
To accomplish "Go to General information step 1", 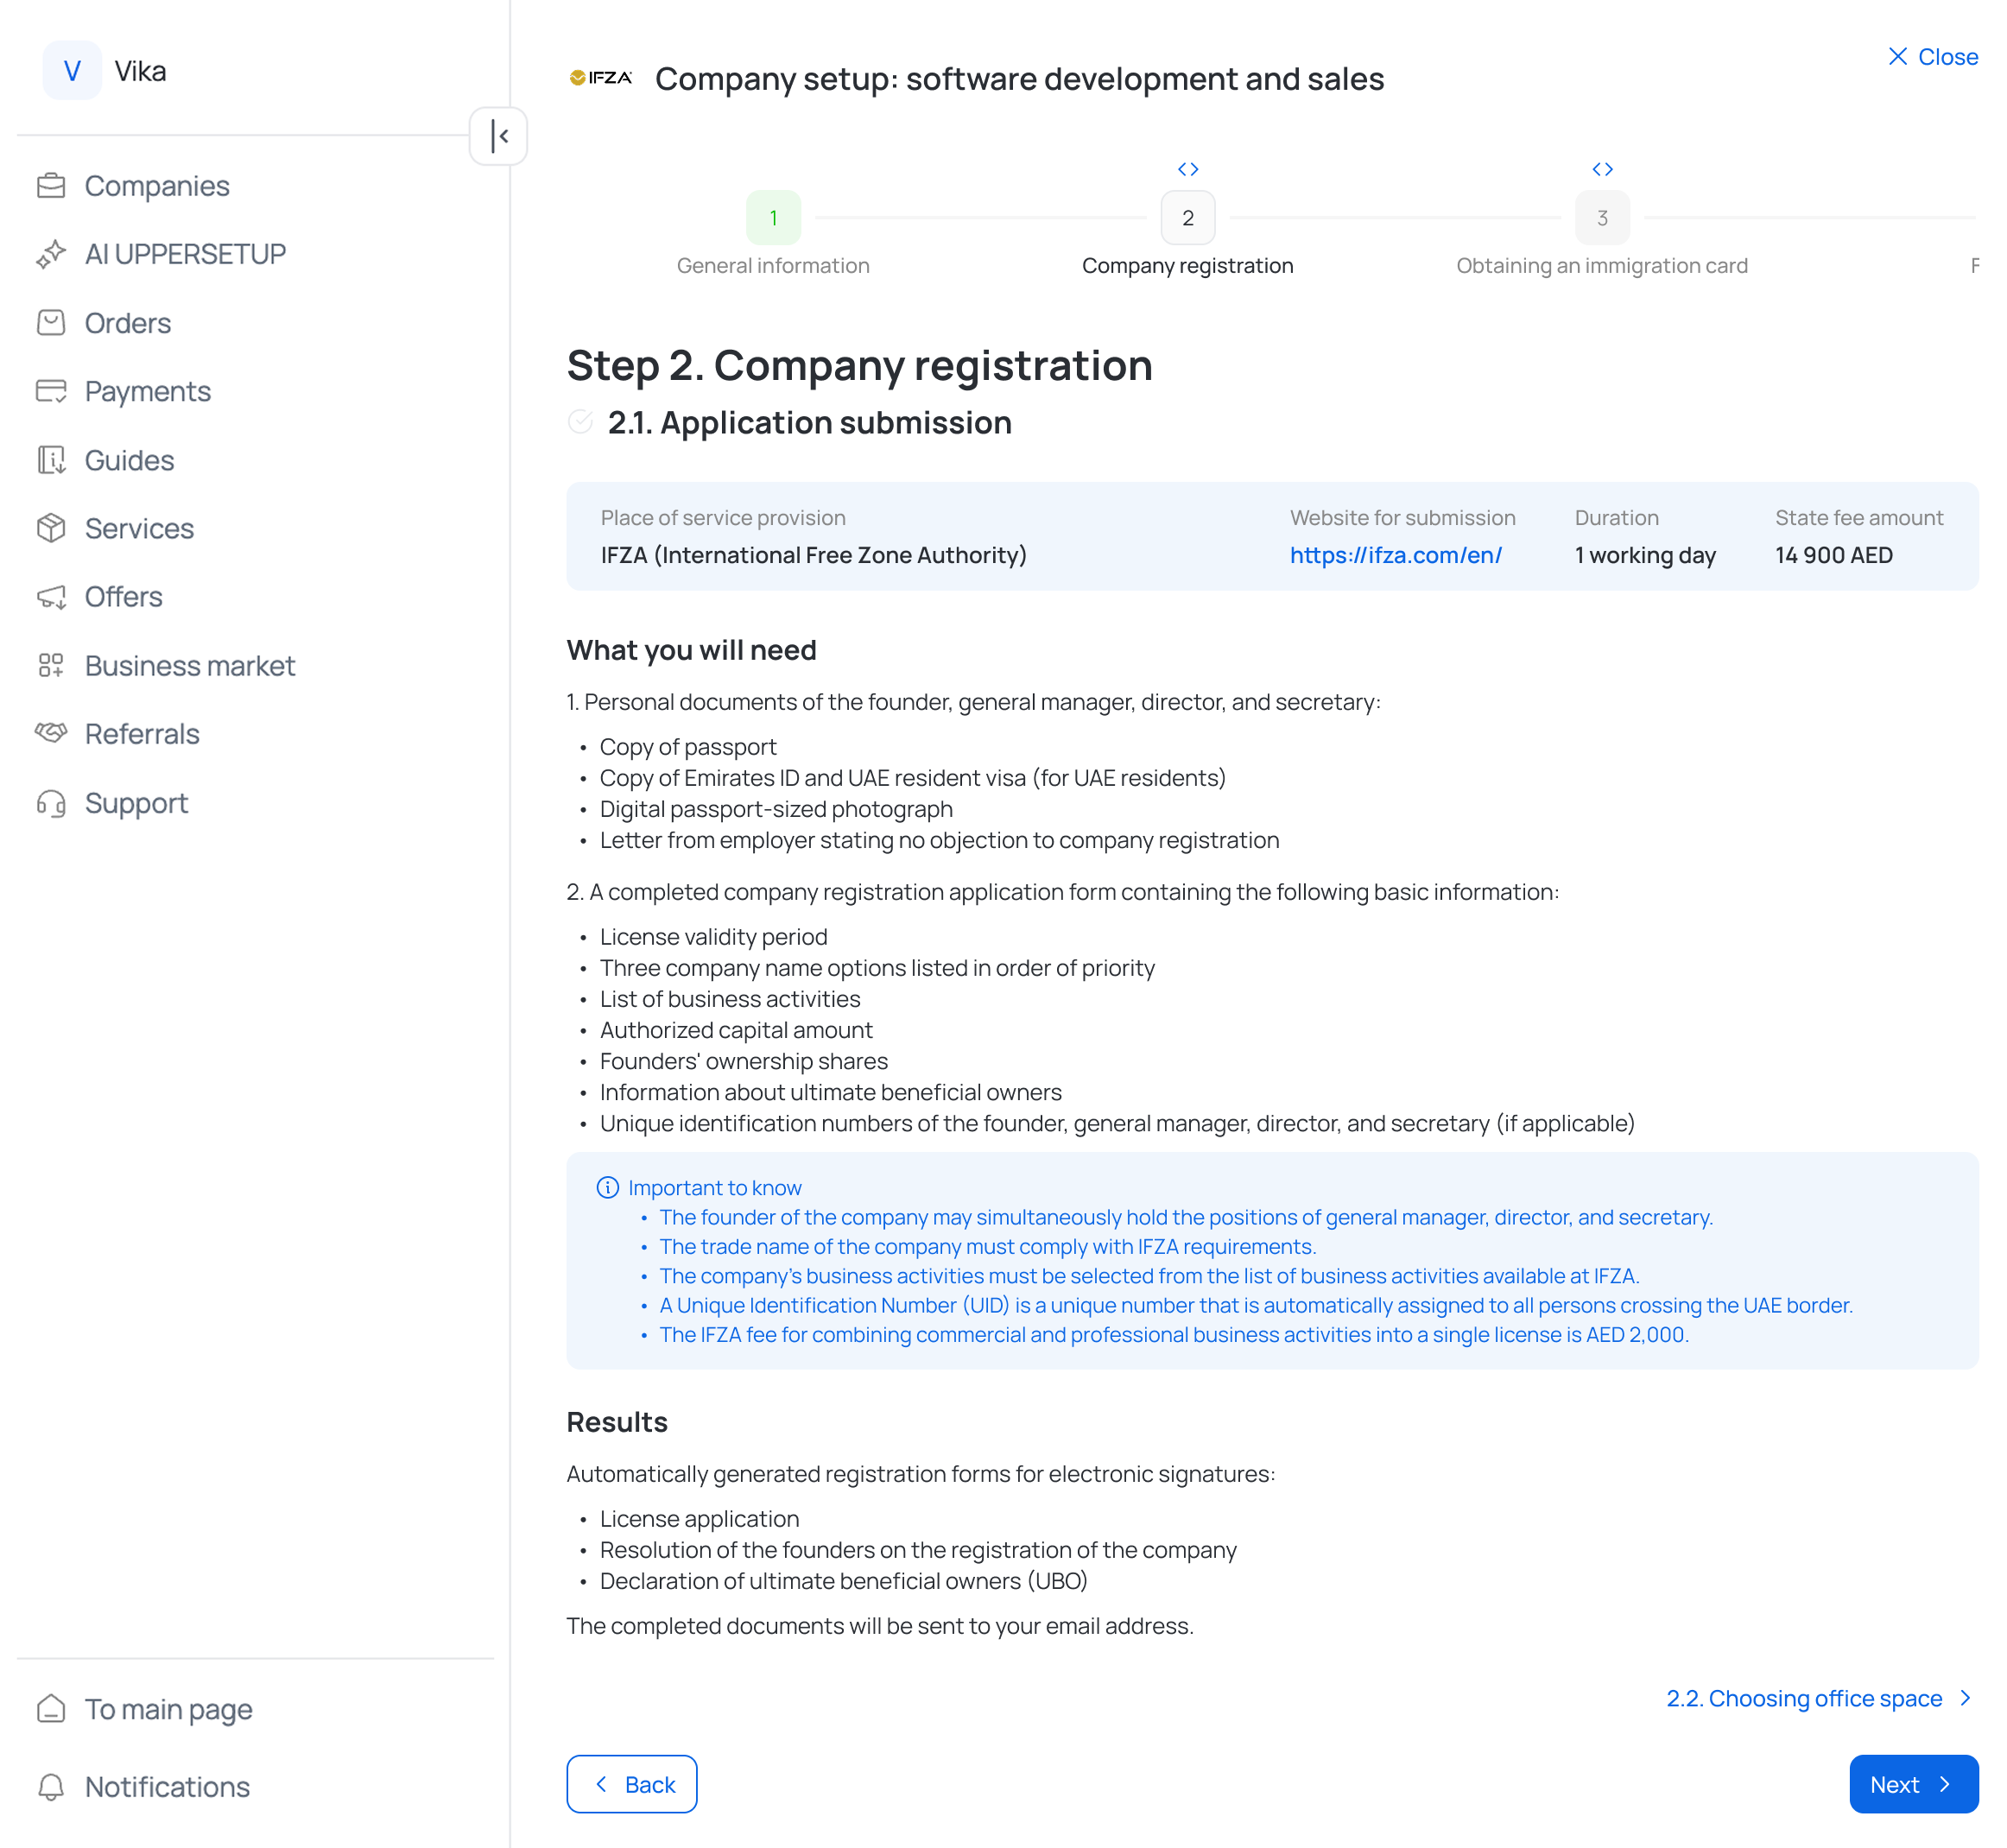I will [x=773, y=218].
